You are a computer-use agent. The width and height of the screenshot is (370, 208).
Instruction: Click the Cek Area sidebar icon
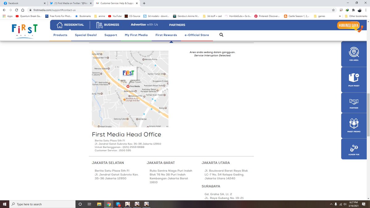click(x=354, y=53)
